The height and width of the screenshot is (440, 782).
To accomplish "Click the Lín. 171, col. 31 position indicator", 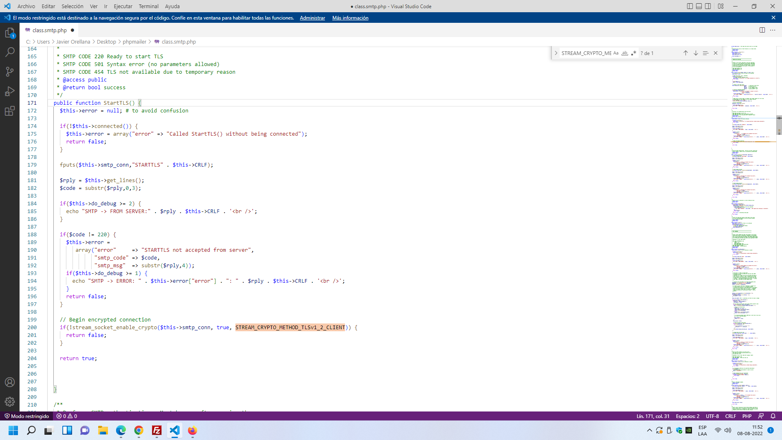I will coord(653,416).
